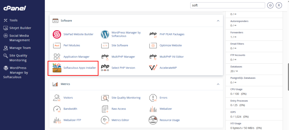Open Sitejet Builder in the sidebar
Image resolution: width=289 pixels, height=130 pixels.
tap(17, 28)
